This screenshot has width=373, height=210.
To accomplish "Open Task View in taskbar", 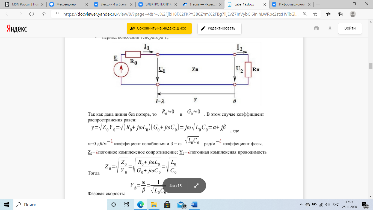I will (x=127, y=205).
